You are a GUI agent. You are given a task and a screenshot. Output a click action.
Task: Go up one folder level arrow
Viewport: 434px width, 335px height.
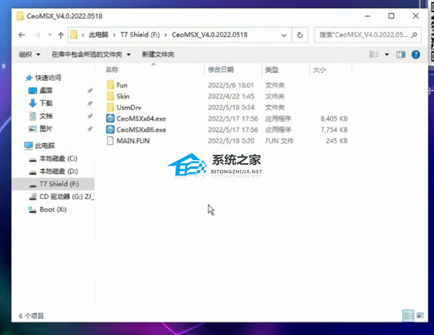61,35
